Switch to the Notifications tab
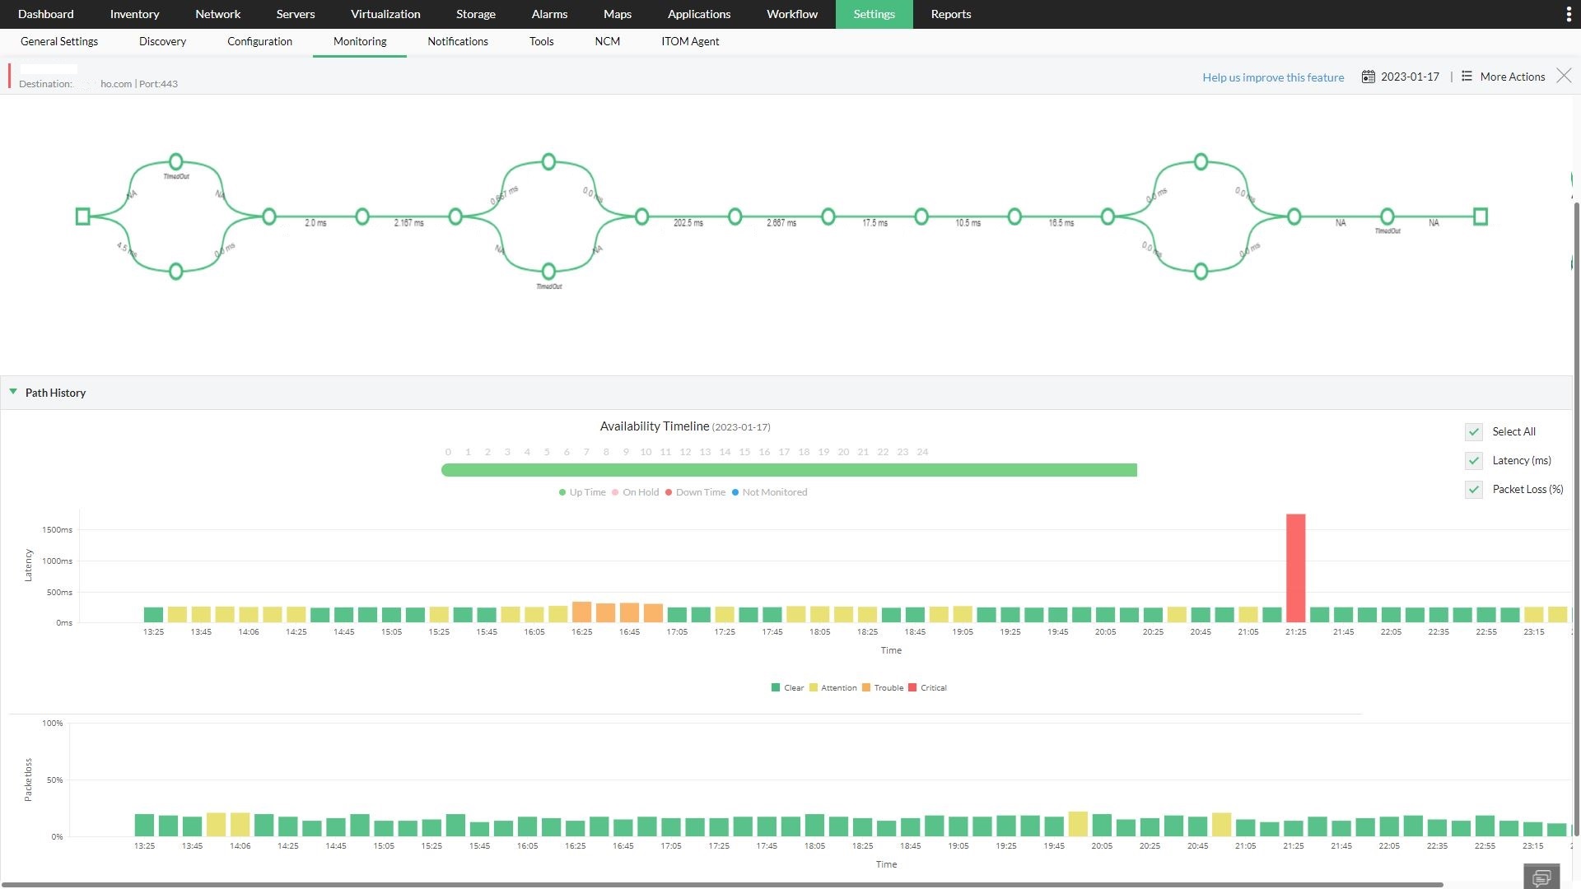Viewport: 1581px width, 889px height. [457, 41]
